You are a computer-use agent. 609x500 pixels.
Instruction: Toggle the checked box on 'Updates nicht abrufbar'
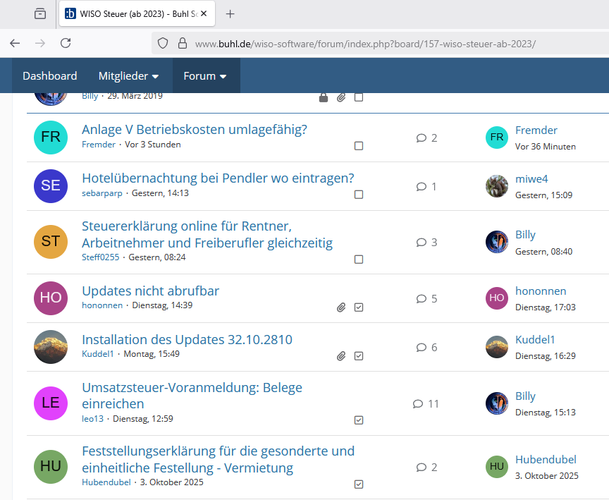point(359,307)
